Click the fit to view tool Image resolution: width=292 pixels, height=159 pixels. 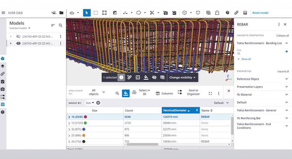[104, 13]
